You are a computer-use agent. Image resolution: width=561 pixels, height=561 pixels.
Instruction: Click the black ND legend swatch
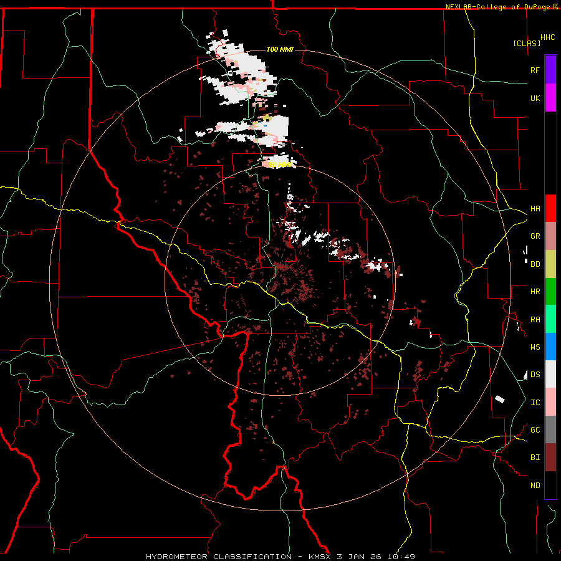550,485
